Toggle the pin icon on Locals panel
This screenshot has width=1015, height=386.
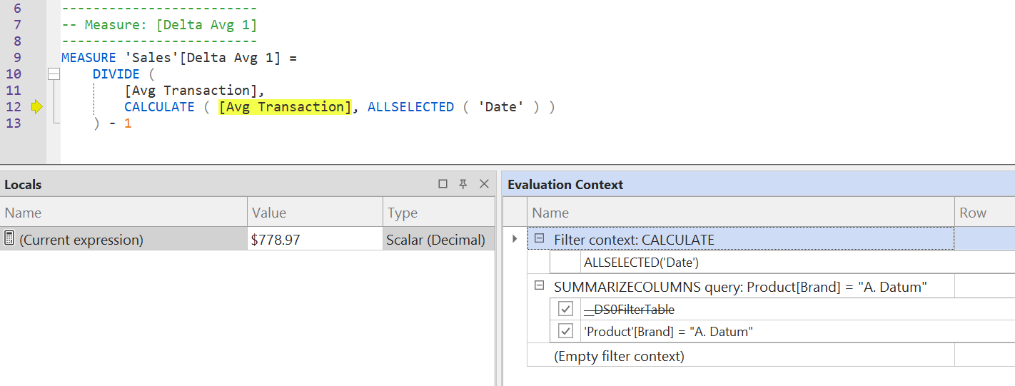[463, 184]
